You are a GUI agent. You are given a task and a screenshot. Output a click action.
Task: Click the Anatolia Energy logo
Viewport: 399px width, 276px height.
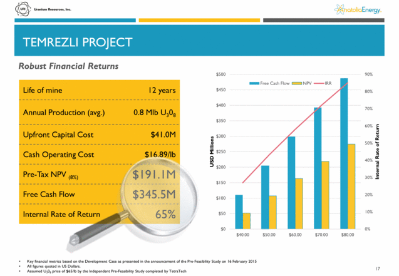click(358, 9)
